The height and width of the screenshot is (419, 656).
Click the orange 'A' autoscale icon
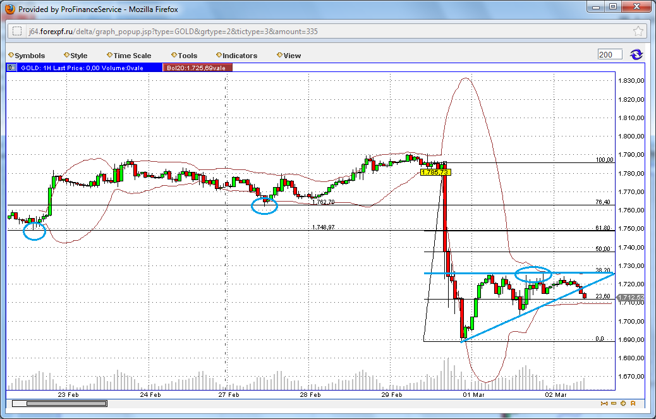633,404
